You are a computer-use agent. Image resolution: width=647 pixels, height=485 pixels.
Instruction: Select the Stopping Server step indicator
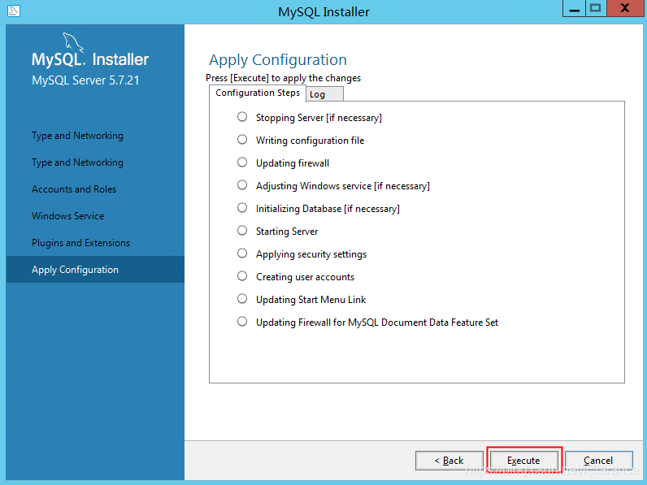pos(242,117)
